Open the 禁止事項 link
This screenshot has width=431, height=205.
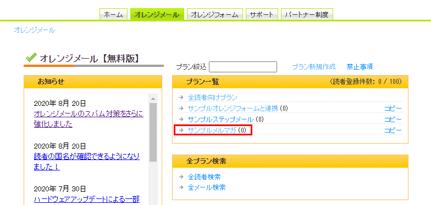[360, 67]
